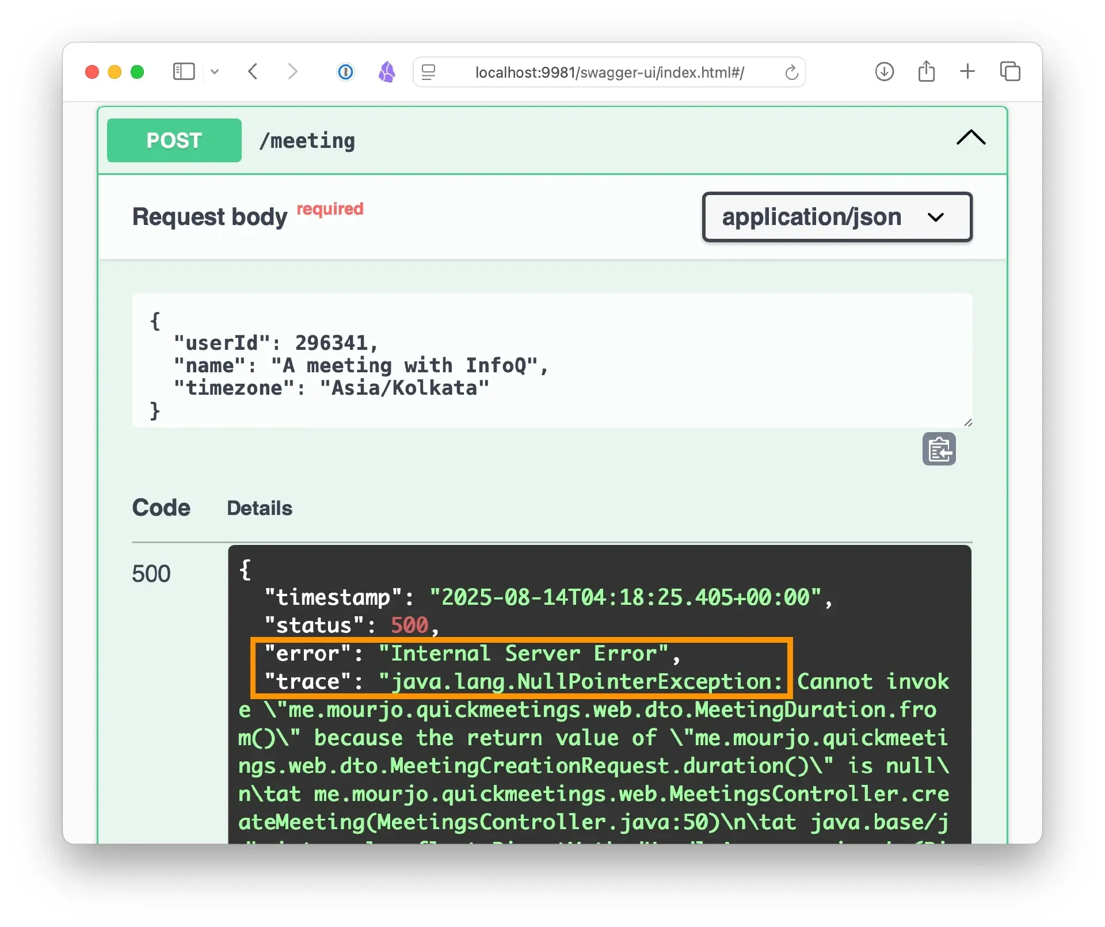Click the page reader icon in address bar
This screenshot has width=1105, height=927.
[x=429, y=73]
